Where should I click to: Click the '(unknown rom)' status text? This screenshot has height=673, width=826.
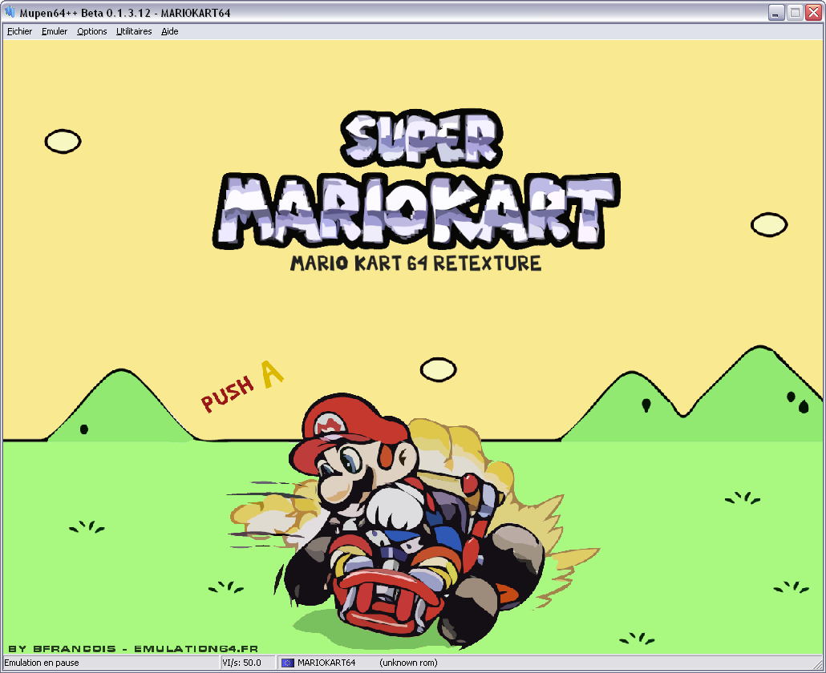tap(408, 663)
